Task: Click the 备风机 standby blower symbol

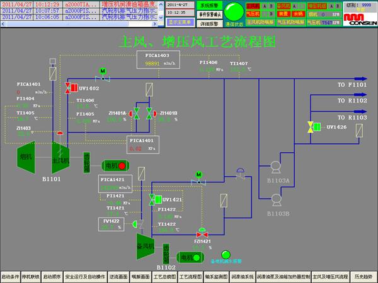Action: (146, 246)
